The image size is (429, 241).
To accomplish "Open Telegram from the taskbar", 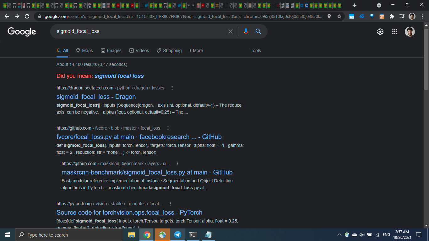I will (x=178, y=235).
